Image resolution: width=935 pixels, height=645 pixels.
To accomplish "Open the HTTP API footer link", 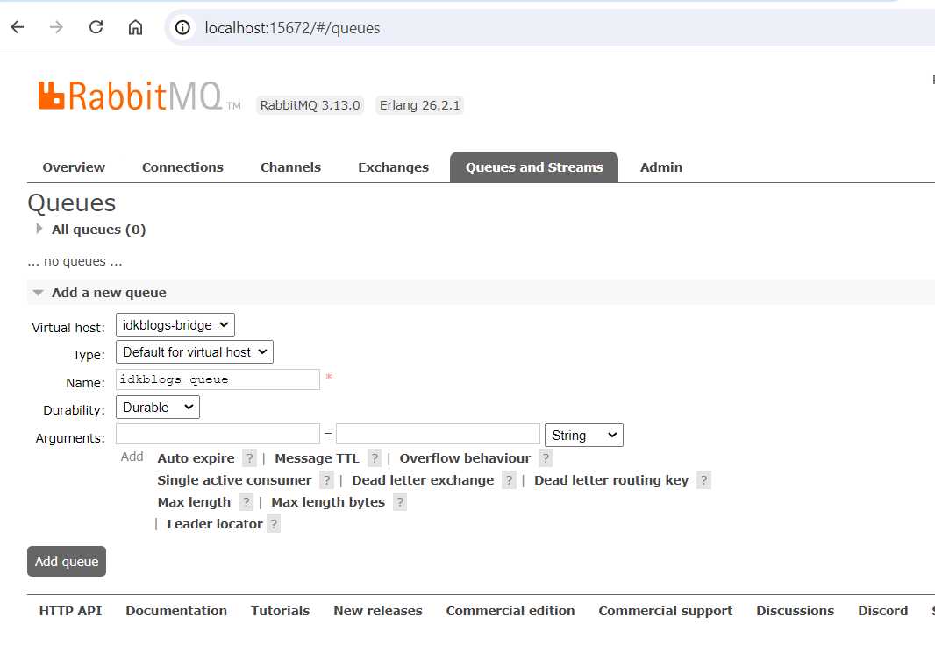I will point(70,611).
